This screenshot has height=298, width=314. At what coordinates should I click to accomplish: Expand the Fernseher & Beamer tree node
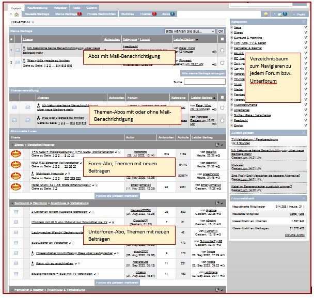232,48
